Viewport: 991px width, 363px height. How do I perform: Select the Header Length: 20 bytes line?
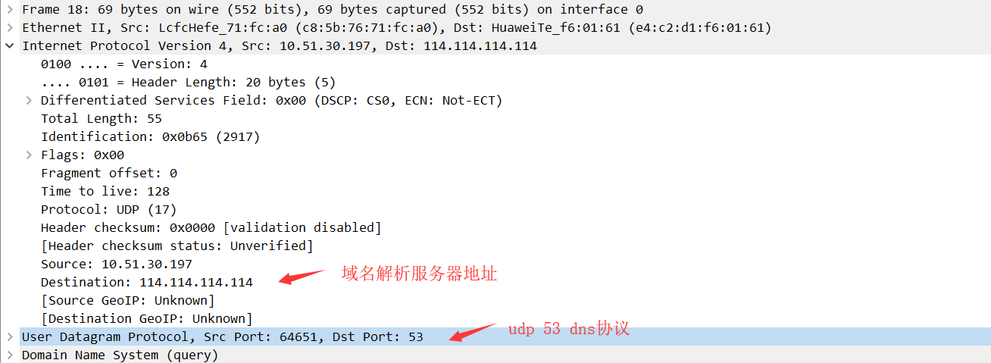(x=188, y=83)
